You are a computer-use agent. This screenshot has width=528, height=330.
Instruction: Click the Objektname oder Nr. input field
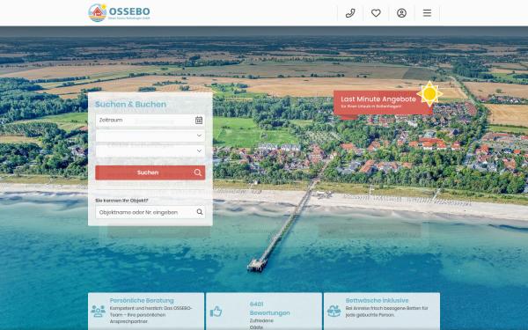(150, 212)
